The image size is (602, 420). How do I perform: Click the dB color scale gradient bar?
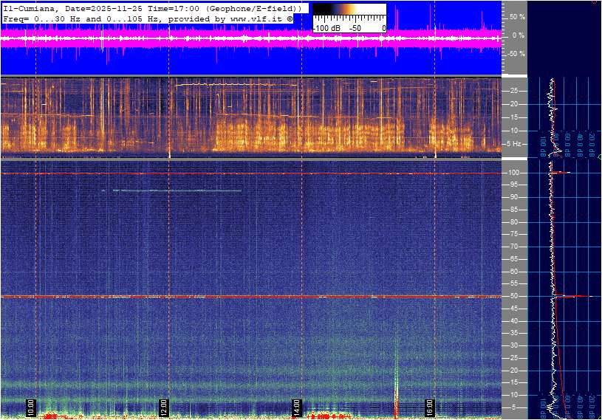point(349,13)
